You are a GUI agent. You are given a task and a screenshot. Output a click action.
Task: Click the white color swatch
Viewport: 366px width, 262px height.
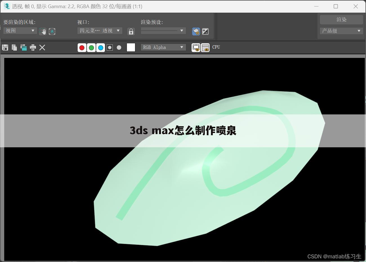(x=131, y=48)
